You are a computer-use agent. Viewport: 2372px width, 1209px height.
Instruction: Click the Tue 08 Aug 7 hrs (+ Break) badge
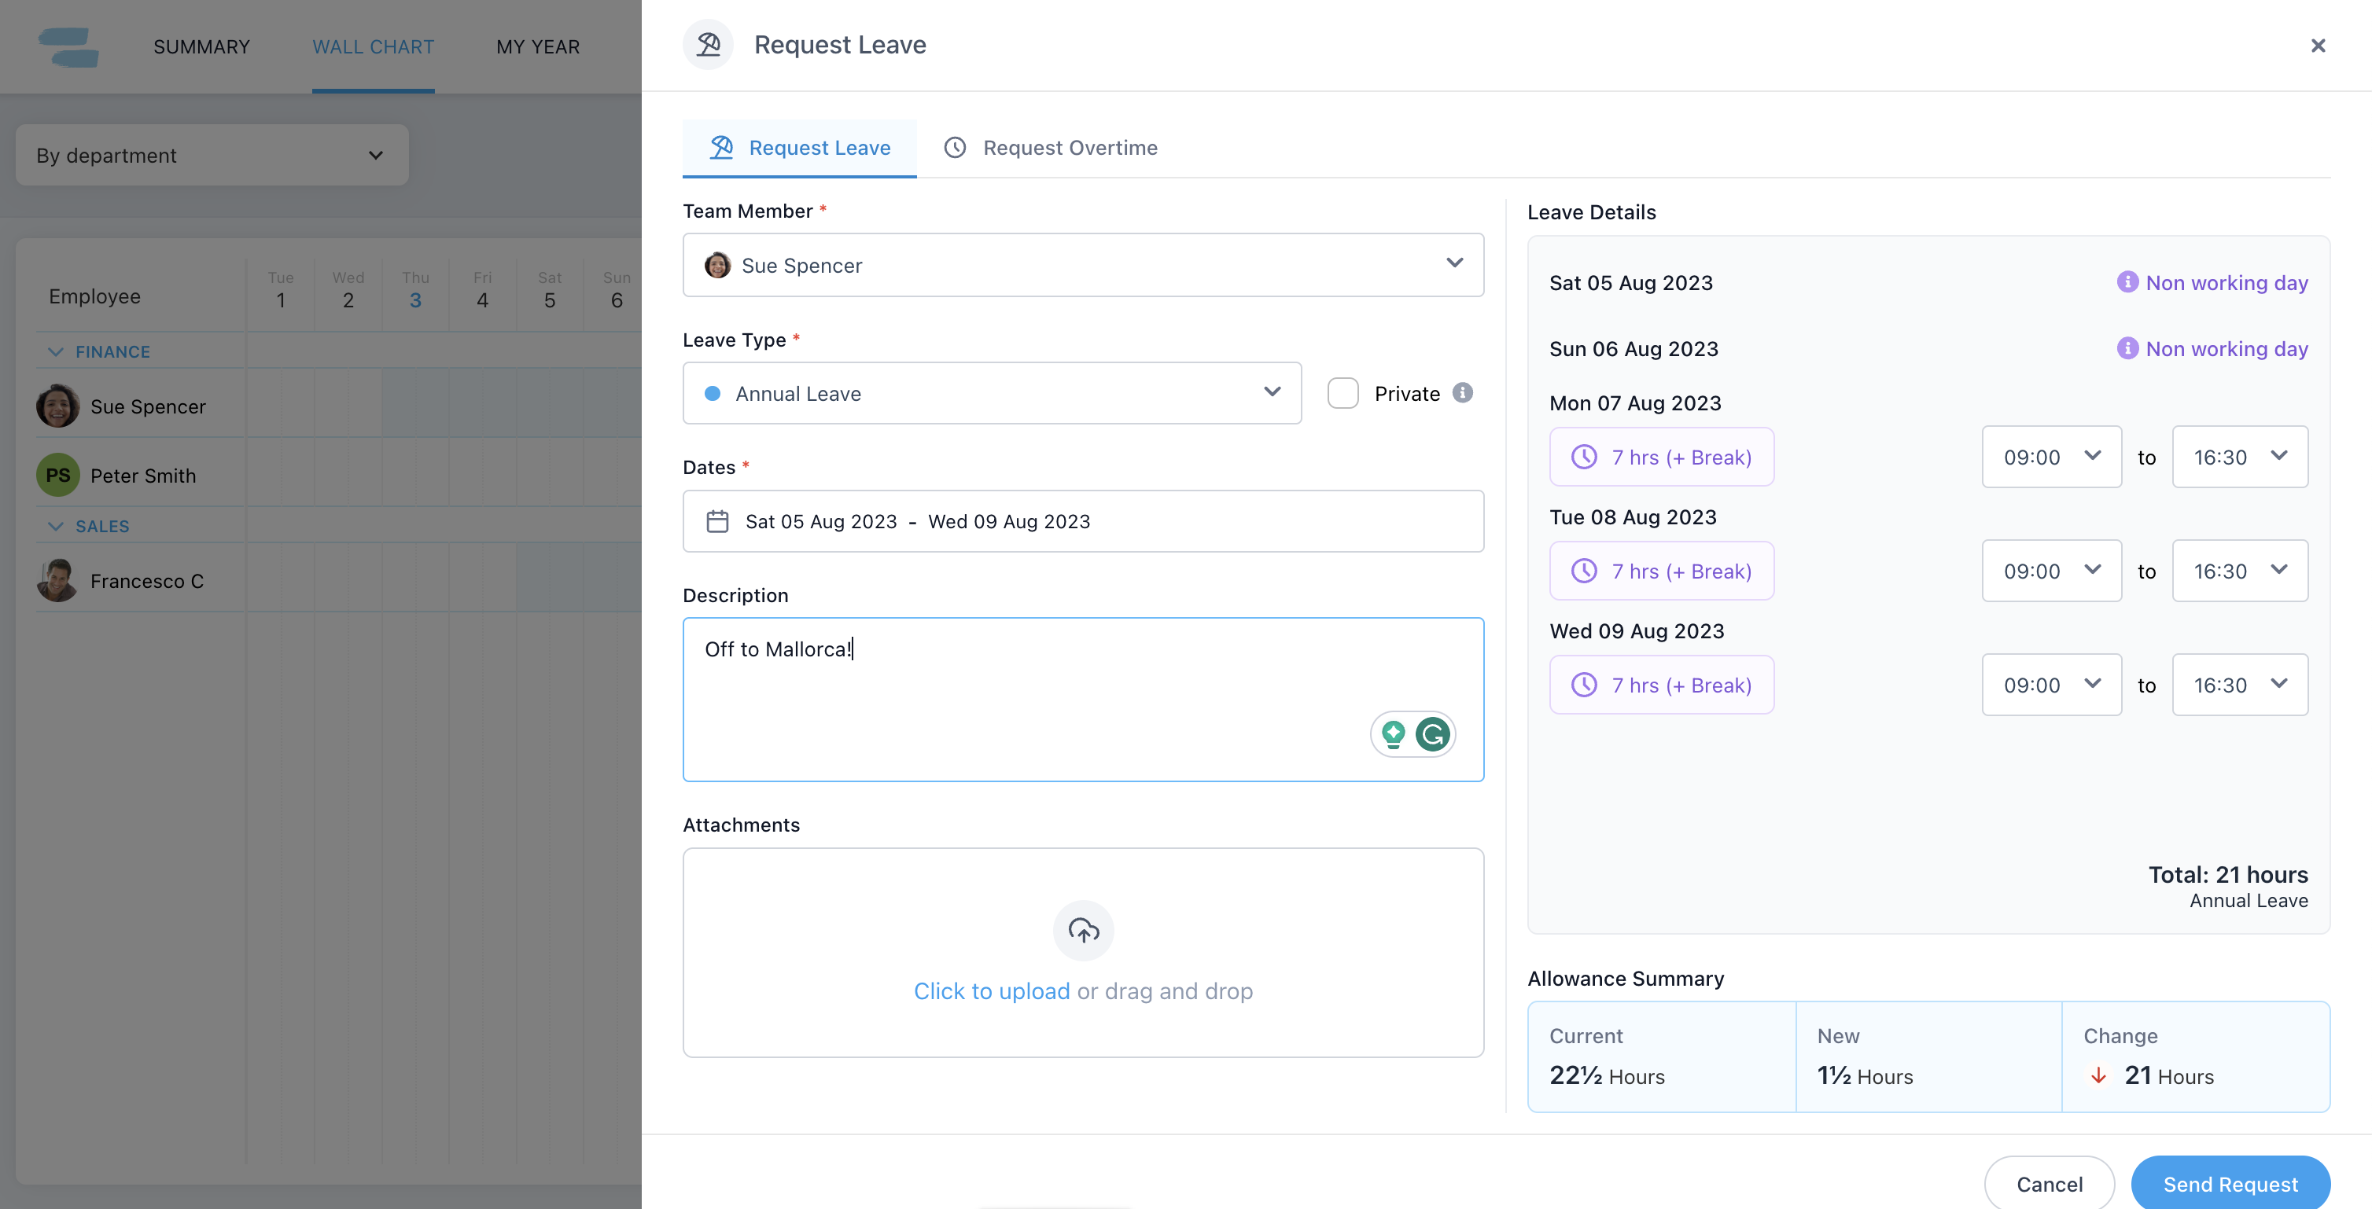(1661, 571)
